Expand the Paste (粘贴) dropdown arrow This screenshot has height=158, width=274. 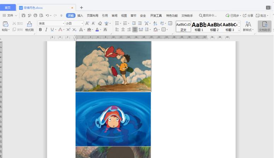9,30
